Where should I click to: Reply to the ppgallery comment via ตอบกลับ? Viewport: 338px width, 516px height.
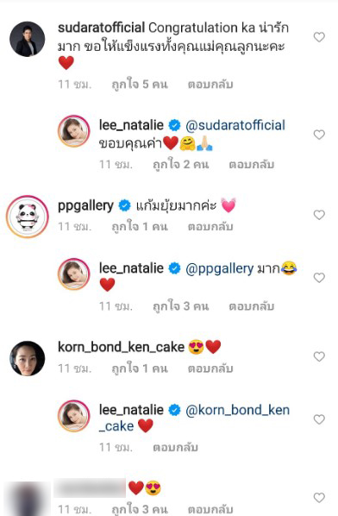(210, 227)
